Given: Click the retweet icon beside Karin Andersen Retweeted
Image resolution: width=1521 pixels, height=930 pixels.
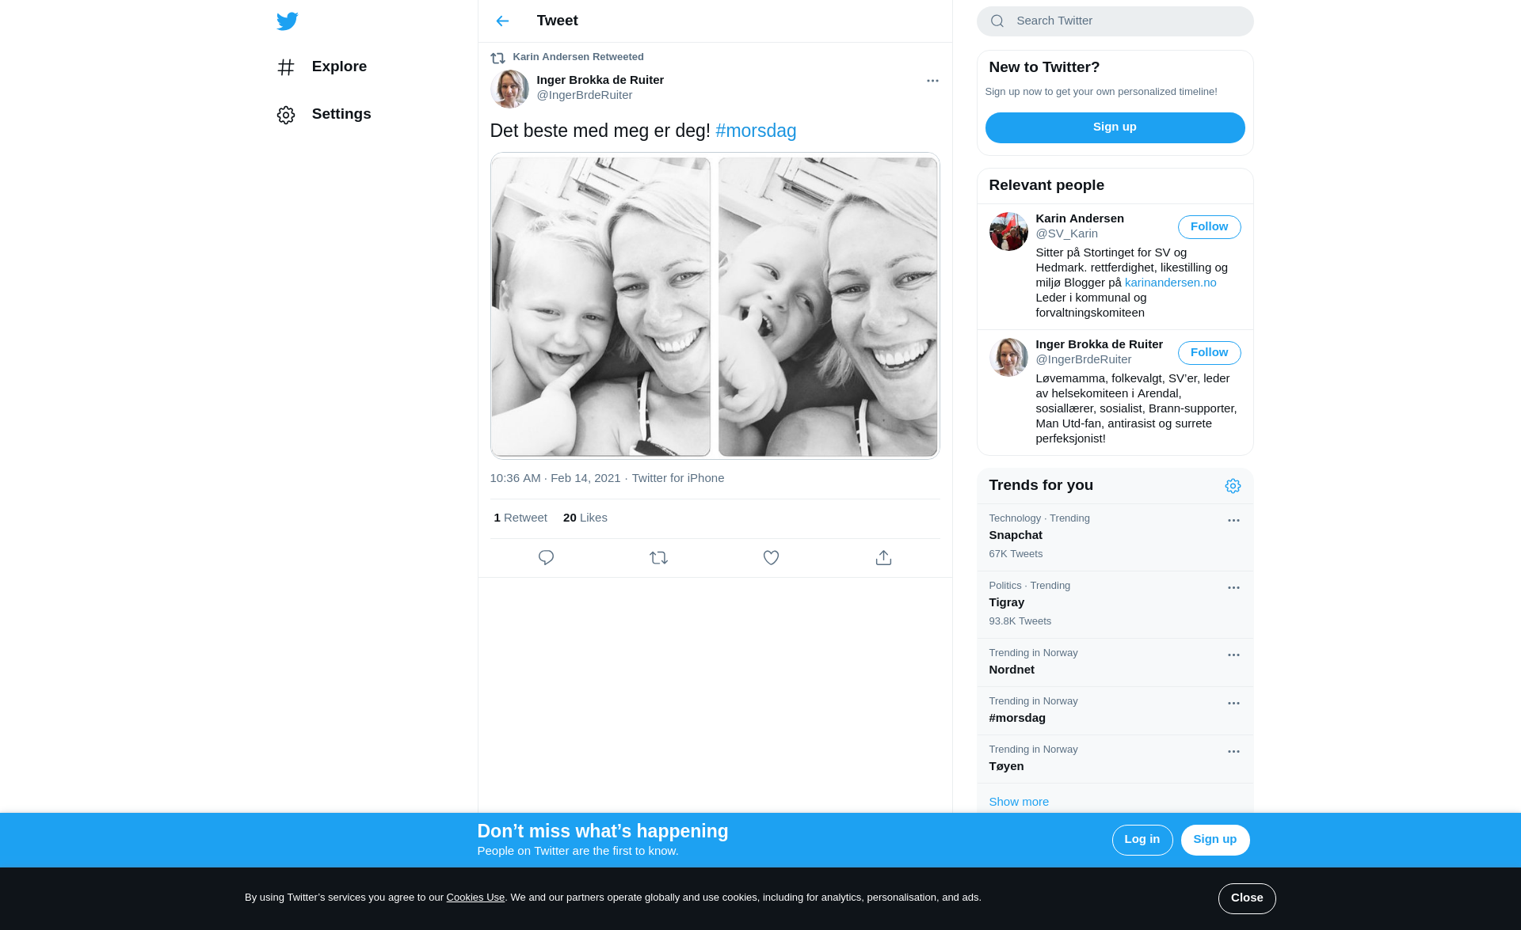Looking at the screenshot, I should [497, 58].
